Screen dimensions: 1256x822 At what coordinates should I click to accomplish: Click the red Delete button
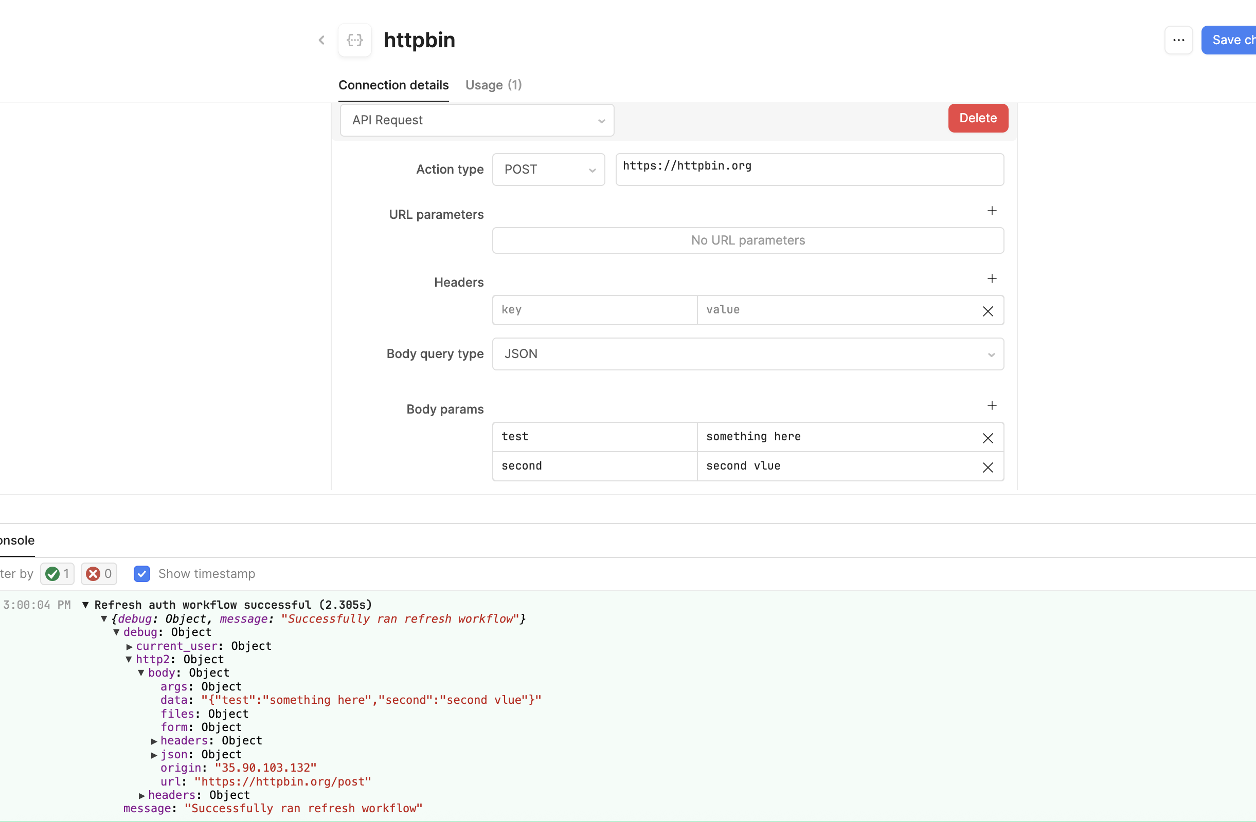(x=978, y=118)
